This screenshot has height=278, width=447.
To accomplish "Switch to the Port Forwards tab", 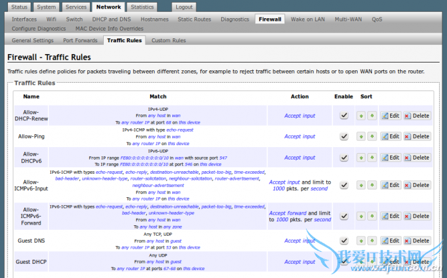I will pyautogui.click(x=81, y=40).
